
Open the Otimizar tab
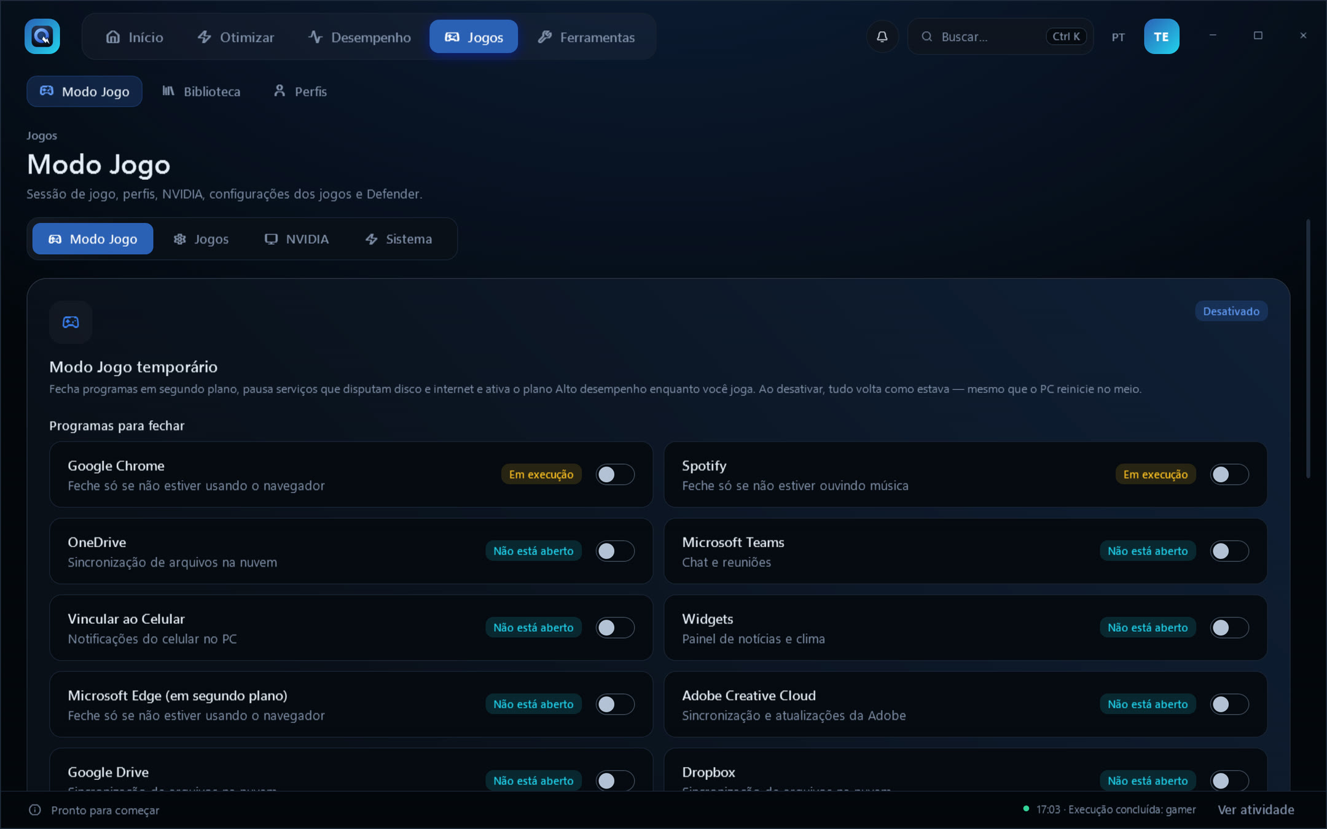point(235,37)
